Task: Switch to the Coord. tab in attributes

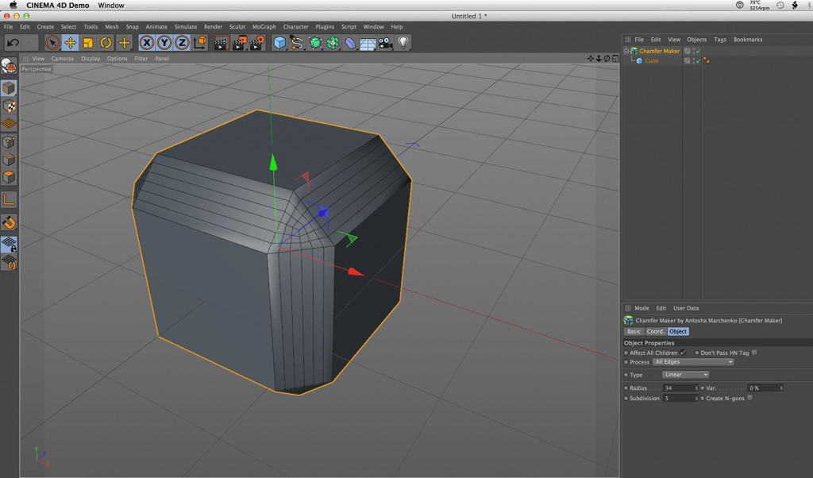Action: [656, 331]
